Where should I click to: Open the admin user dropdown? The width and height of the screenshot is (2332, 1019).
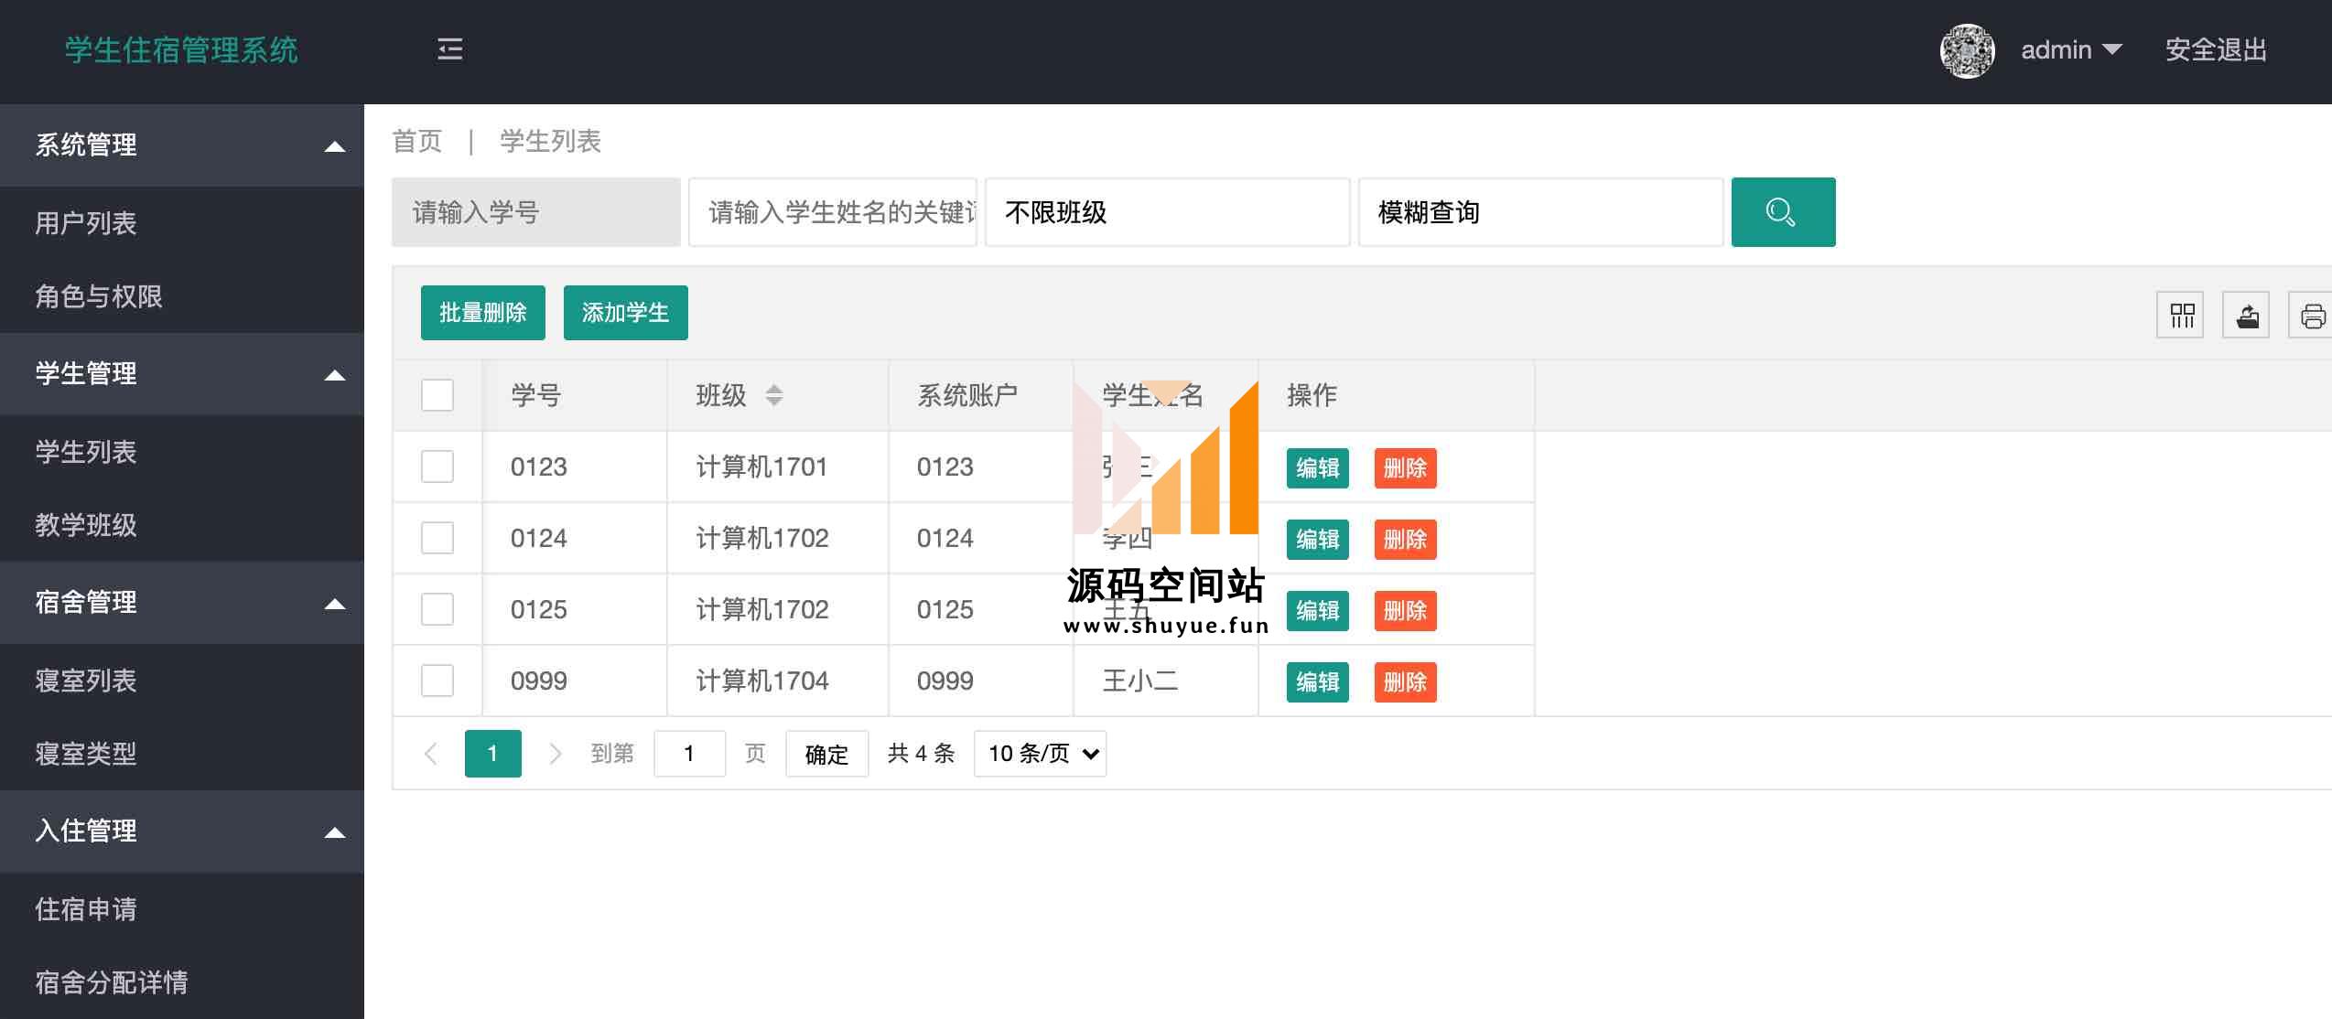[2071, 49]
